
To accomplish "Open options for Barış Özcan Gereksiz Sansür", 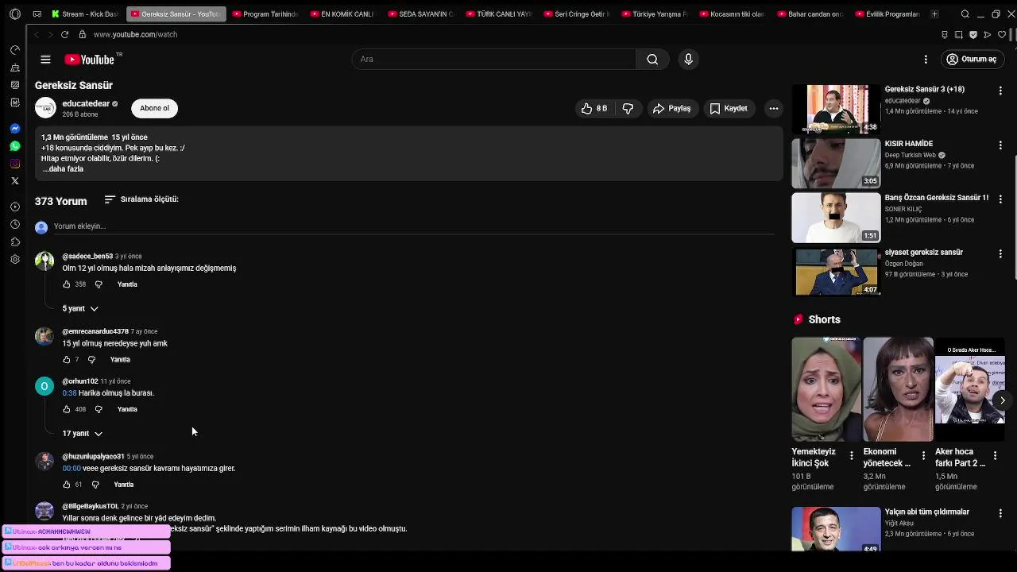I will point(1000,199).
